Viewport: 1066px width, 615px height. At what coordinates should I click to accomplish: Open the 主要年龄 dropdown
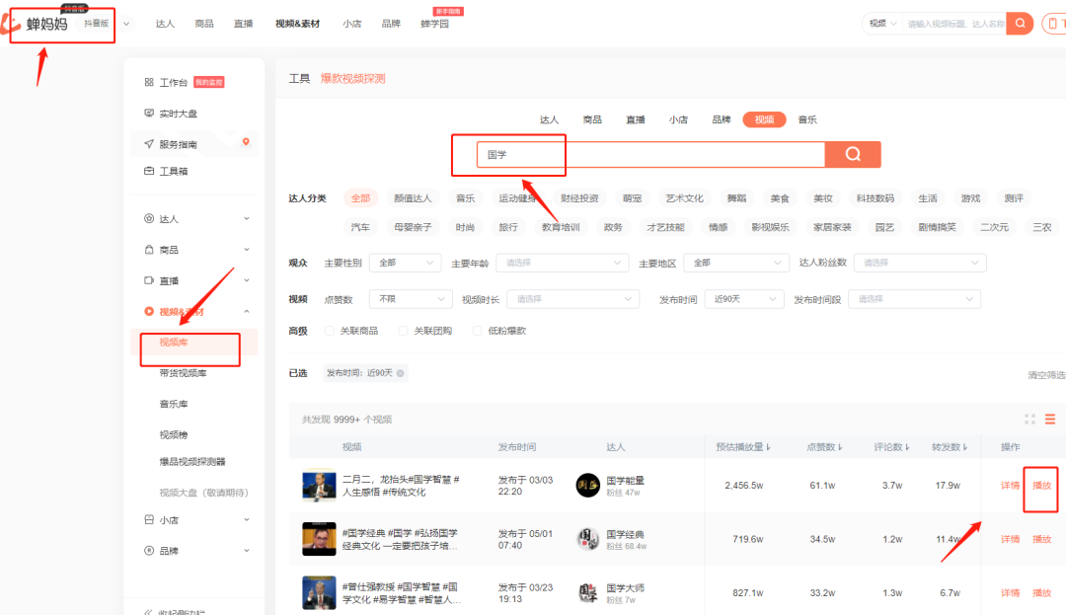(x=563, y=263)
